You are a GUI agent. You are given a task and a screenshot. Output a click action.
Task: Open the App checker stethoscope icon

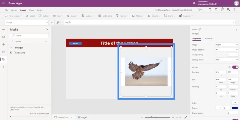pyautogui.click(x=200, y=10)
